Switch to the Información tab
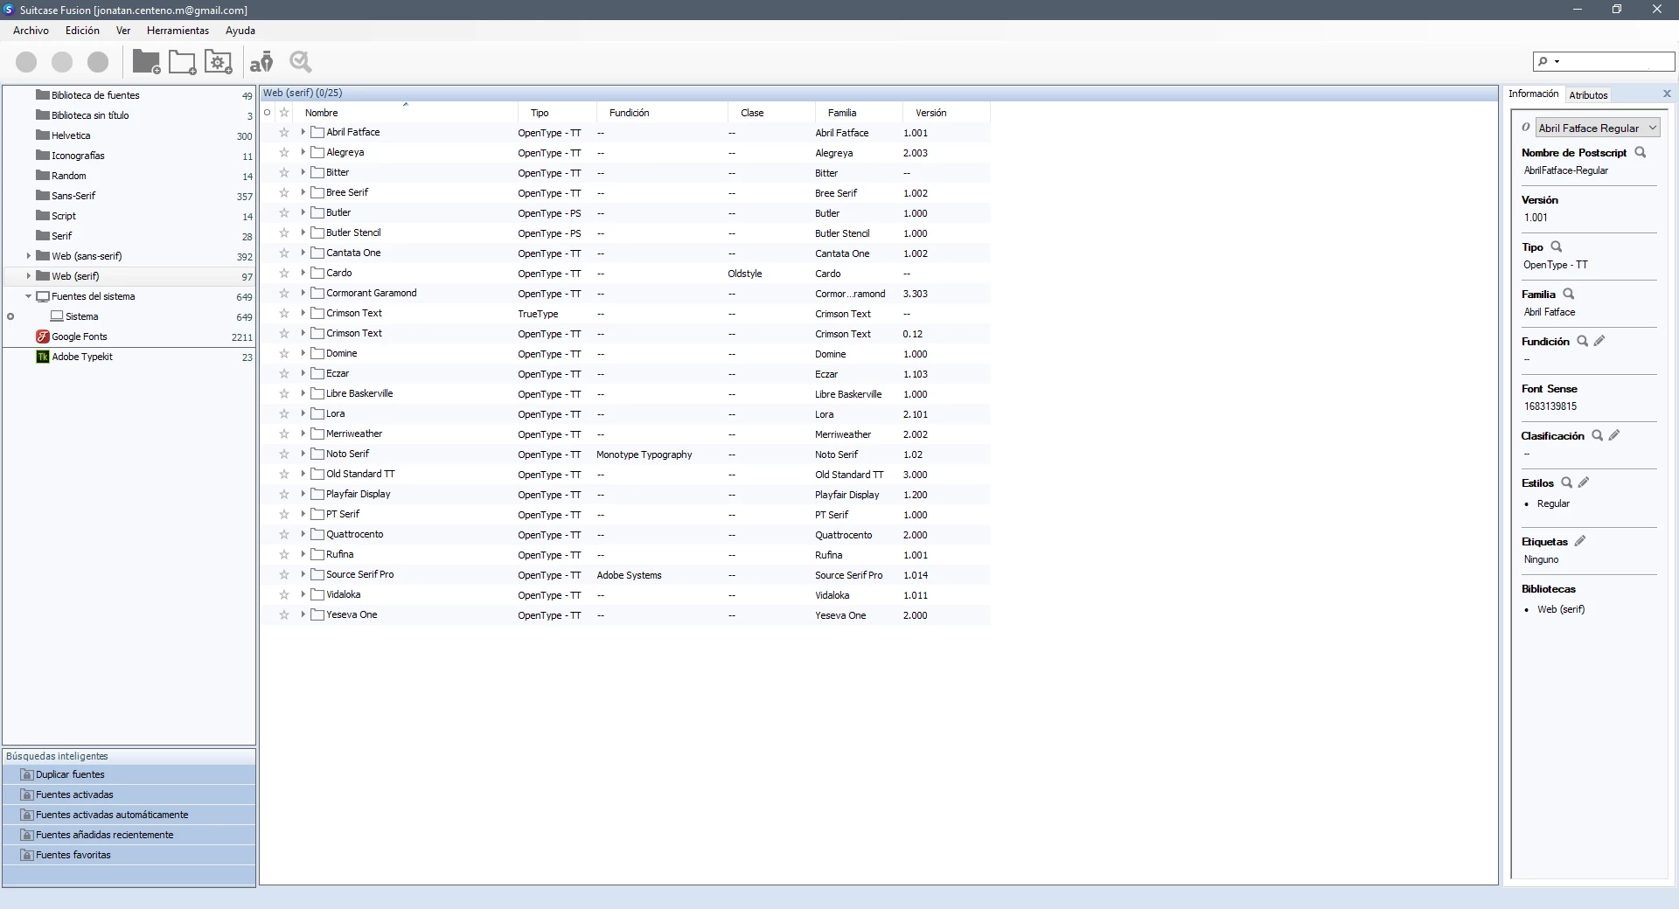The height and width of the screenshot is (909, 1679). coord(1533,94)
